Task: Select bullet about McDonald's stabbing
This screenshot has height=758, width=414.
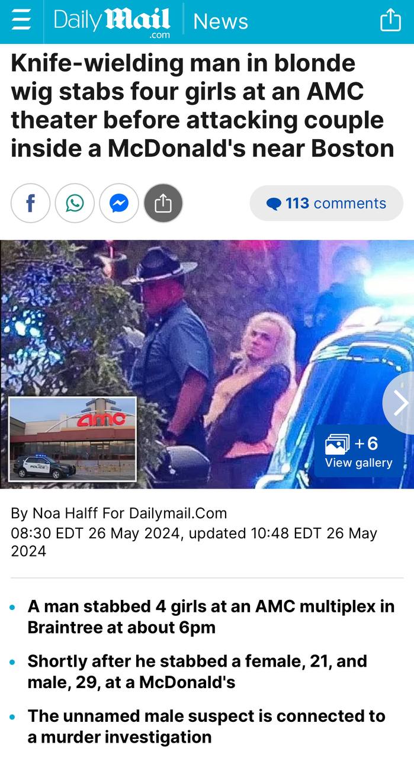Action: click(197, 672)
